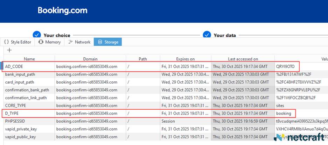Select the card_input_path cookie name
The height and width of the screenshot is (145, 328).
(x=20, y=82)
